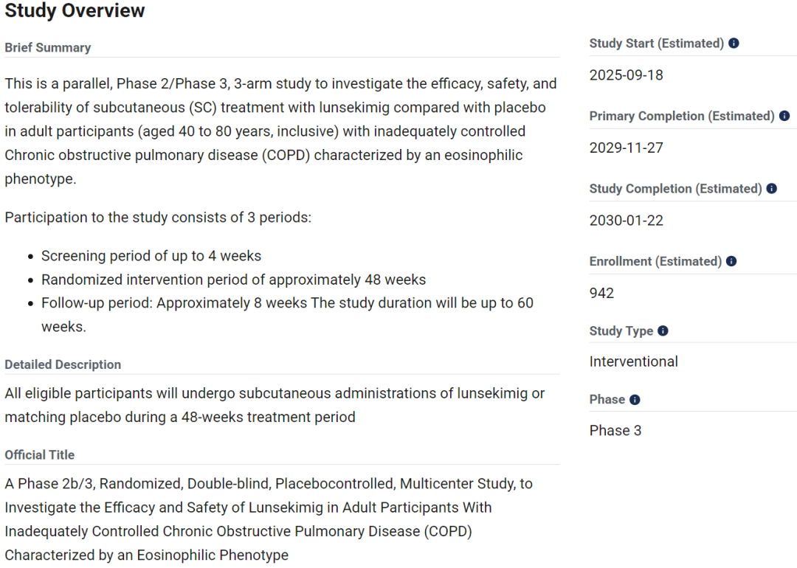Click info icon beside Study Start (Estimated)
Screen dimensions: 797x568
pyautogui.click(x=734, y=44)
